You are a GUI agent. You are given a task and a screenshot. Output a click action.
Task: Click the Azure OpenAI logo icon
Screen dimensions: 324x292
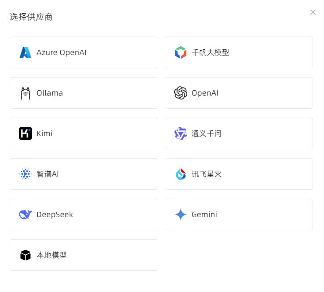click(25, 52)
